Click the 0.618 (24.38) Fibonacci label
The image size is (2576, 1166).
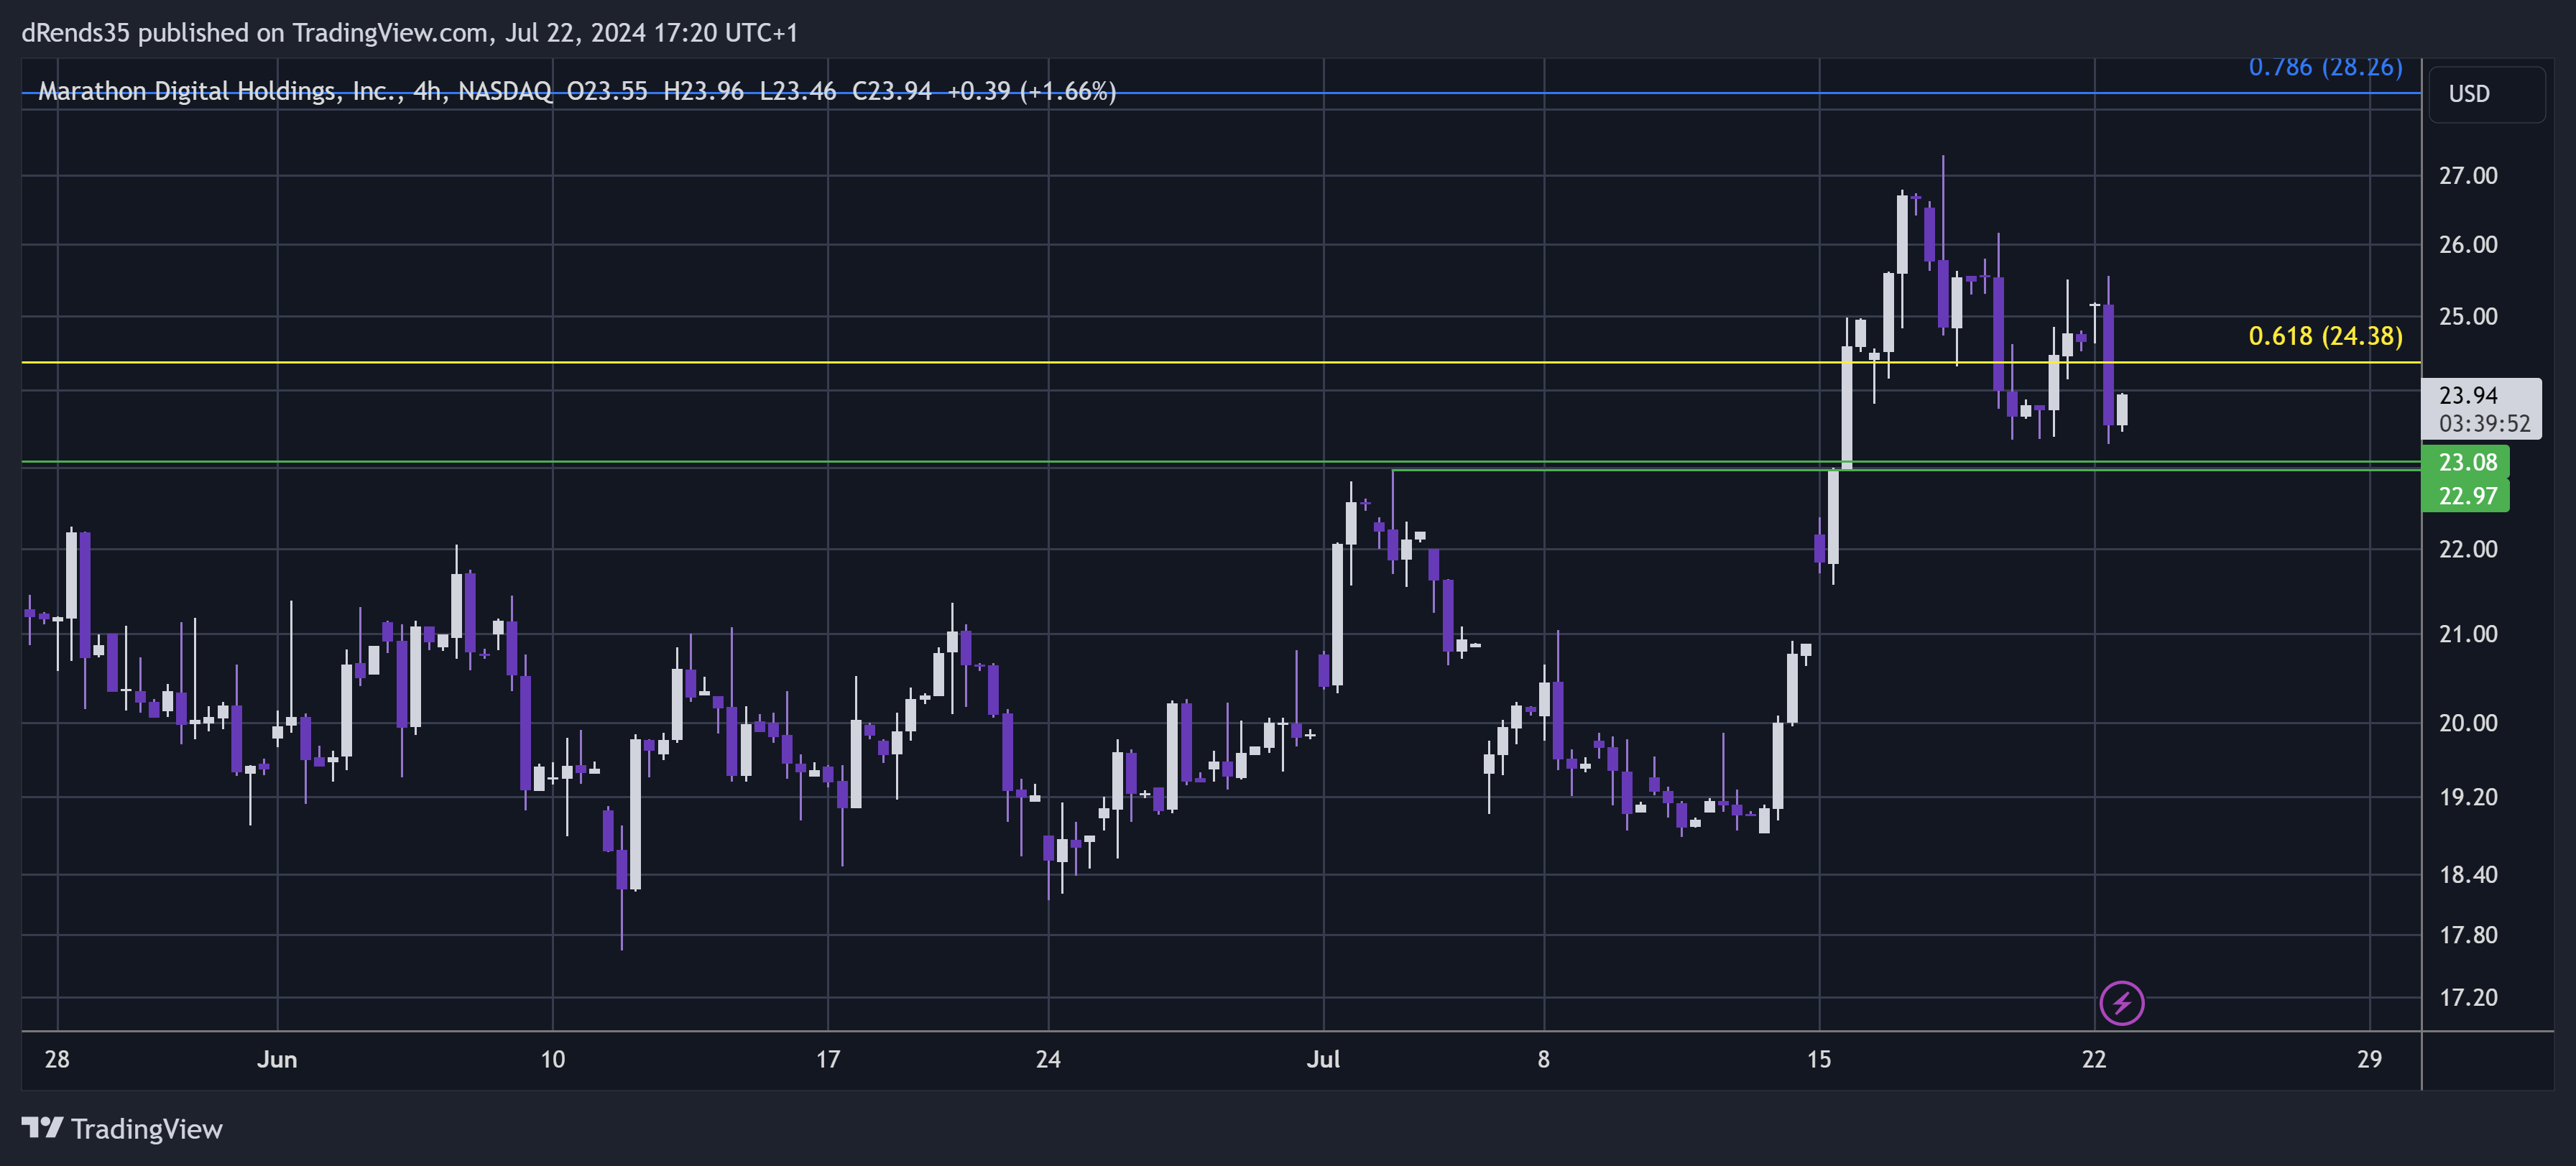coord(2325,336)
